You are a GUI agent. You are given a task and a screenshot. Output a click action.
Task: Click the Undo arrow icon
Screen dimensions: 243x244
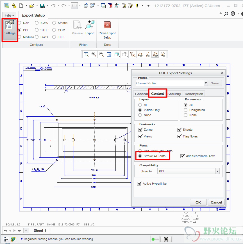(53, 6)
